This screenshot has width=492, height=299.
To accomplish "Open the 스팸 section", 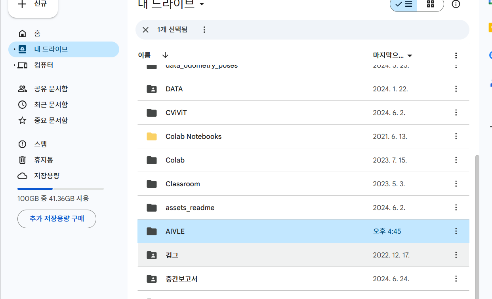I will point(63,144).
